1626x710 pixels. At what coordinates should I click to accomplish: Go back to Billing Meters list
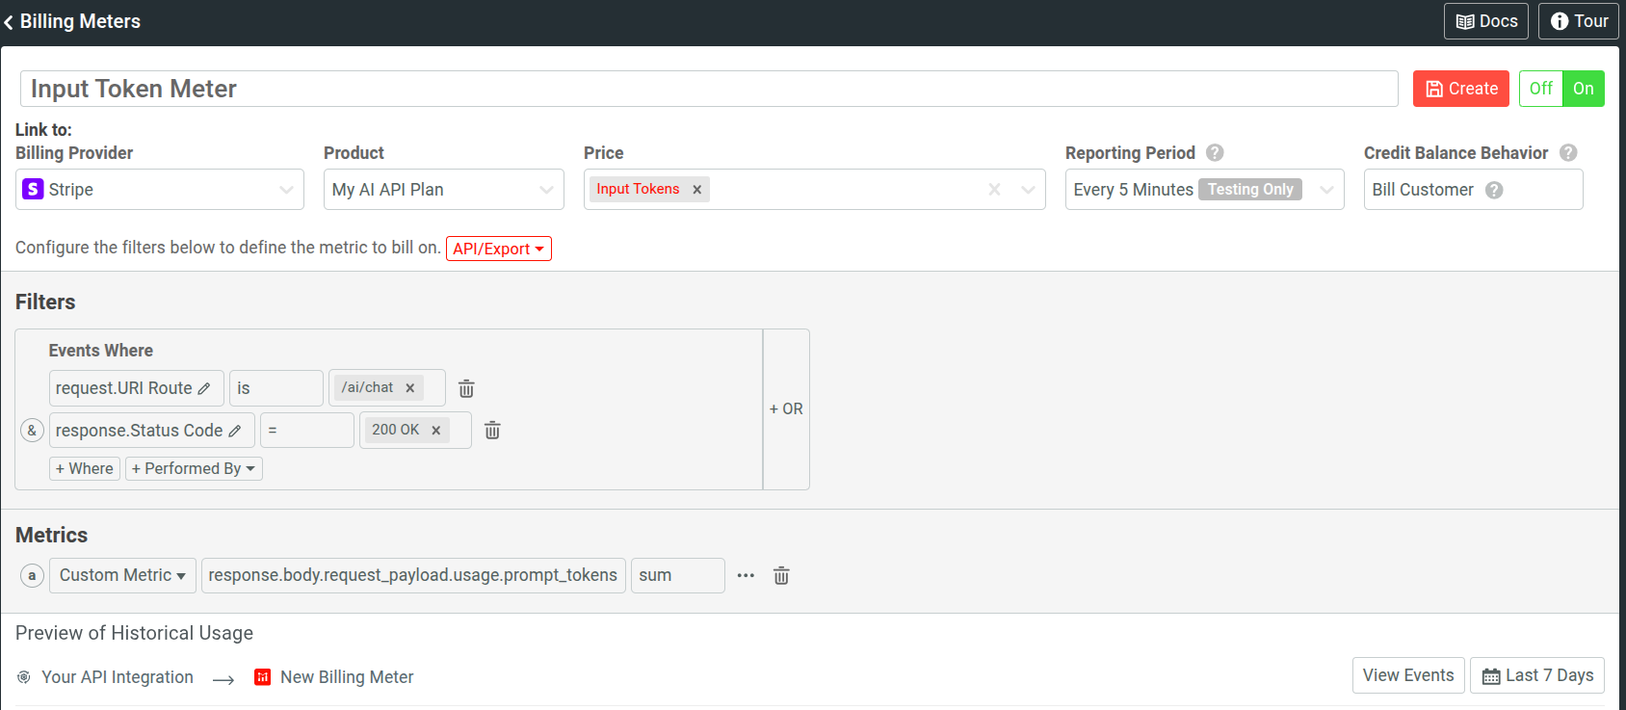point(72,21)
